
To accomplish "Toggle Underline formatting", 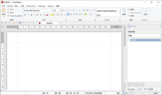I will pyautogui.click(x=31, y=15).
